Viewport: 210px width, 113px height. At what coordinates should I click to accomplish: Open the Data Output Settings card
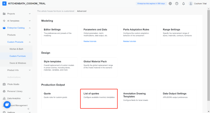tap(179, 99)
